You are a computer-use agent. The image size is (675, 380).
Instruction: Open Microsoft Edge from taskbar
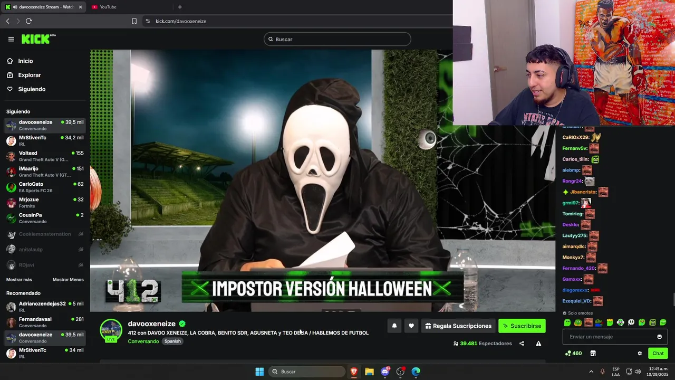click(416, 372)
